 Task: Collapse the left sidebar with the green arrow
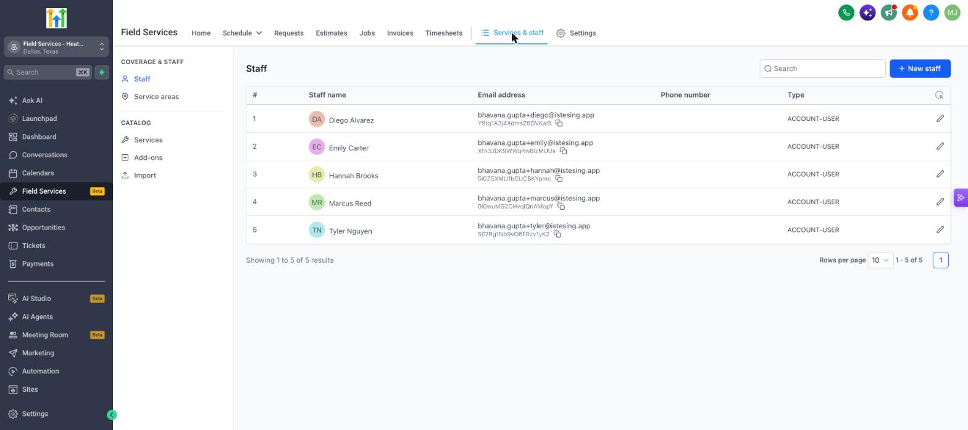point(112,415)
